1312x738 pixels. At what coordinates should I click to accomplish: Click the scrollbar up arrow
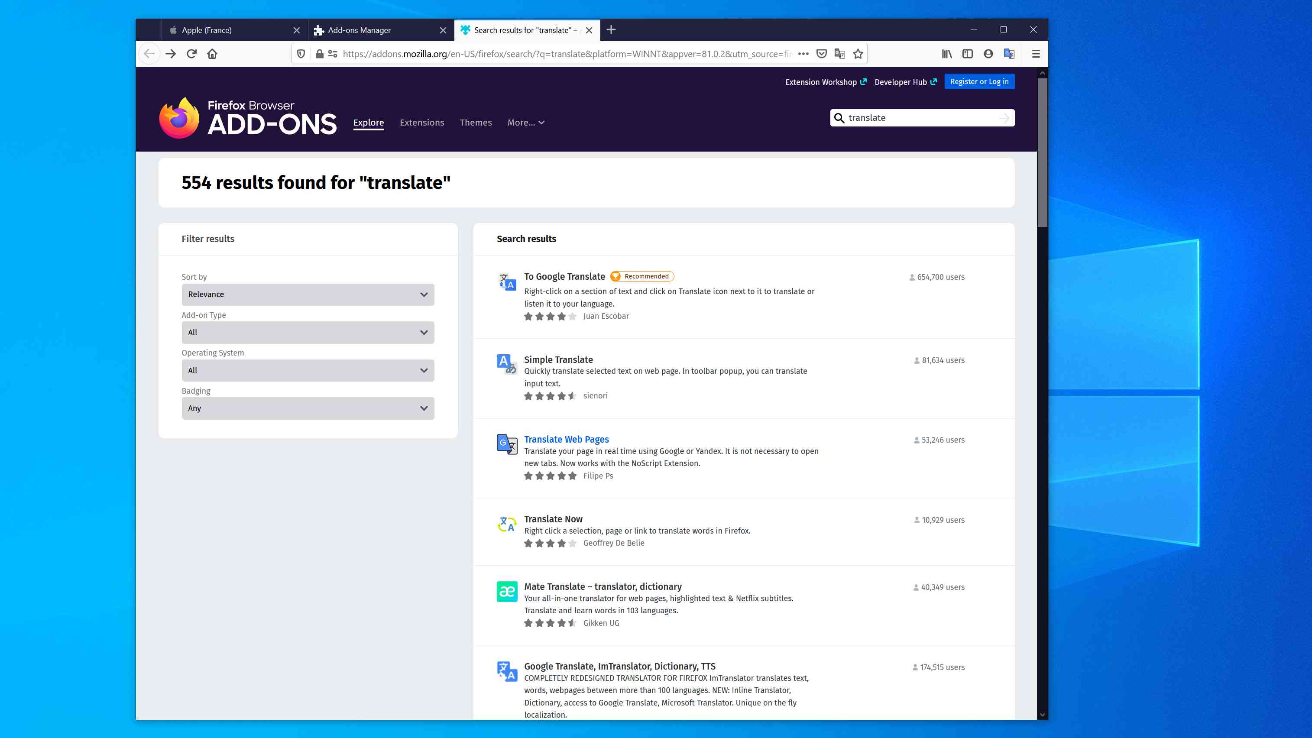tap(1043, 73)
